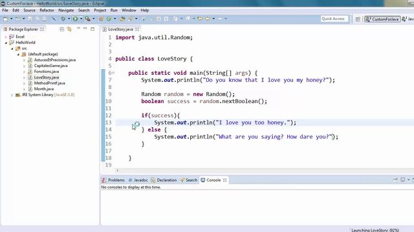Click the Run External Tools icon
This screenshot has width=414, height=232.
coord(88,19)
